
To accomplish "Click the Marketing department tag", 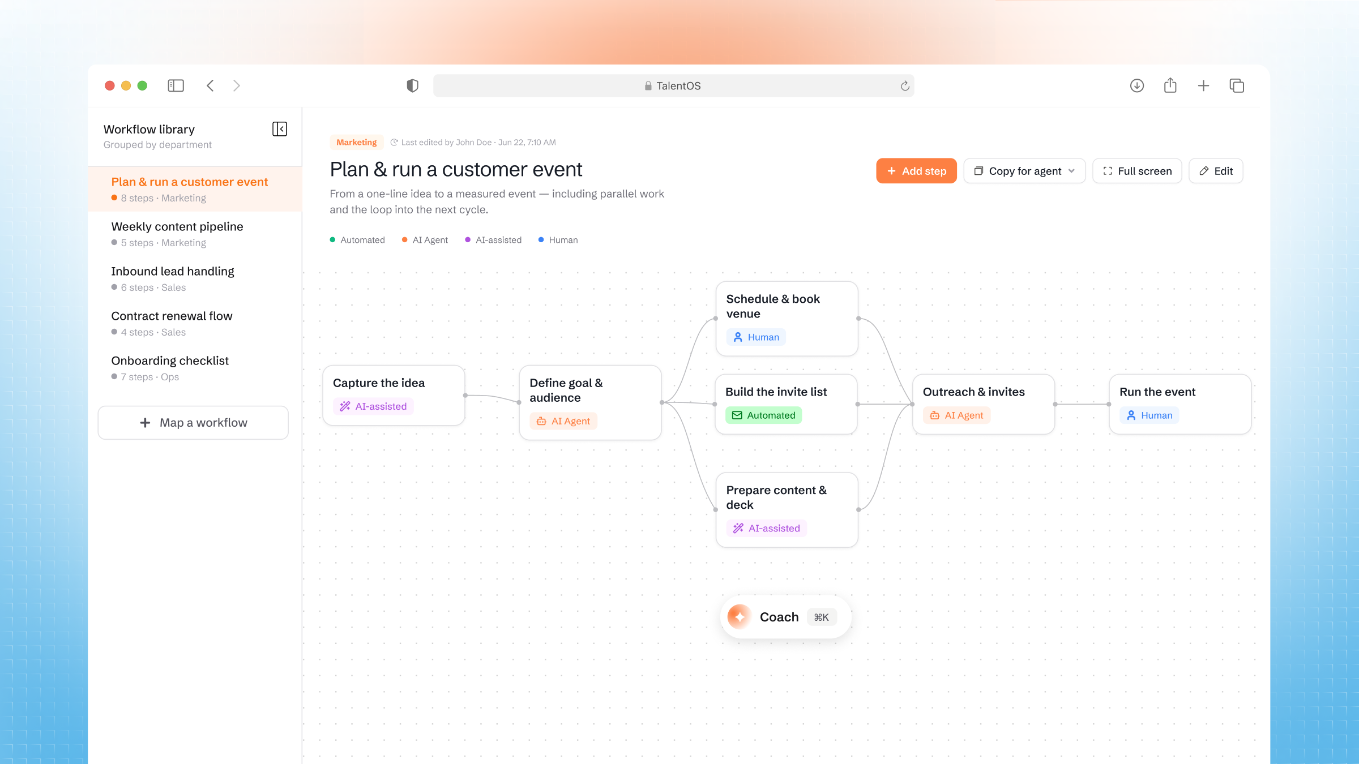I will [356, 143].
